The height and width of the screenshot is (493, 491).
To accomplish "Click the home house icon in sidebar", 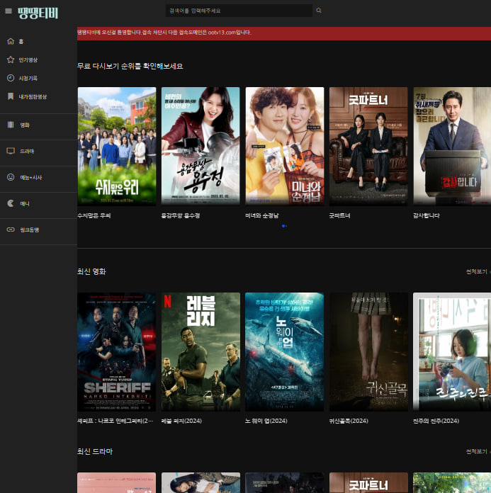I will [x=11, y=41].
